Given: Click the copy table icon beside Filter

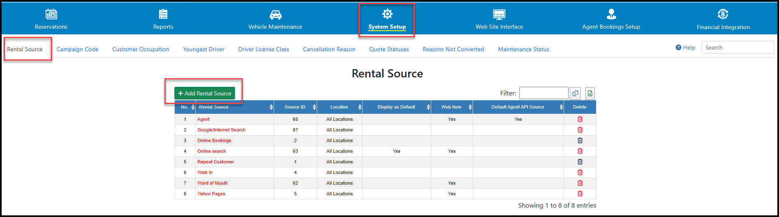Looking at the screenshot, I should (x=575, y=93).
